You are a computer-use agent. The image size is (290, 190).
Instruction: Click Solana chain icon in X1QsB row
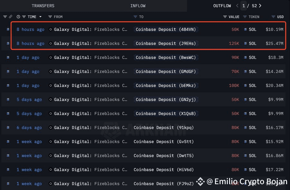pos(8,113)
